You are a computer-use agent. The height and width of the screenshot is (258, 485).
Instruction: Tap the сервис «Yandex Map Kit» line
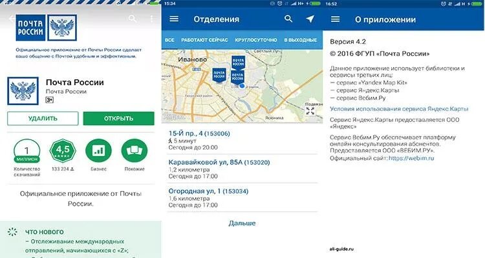(x=369, y=83)
